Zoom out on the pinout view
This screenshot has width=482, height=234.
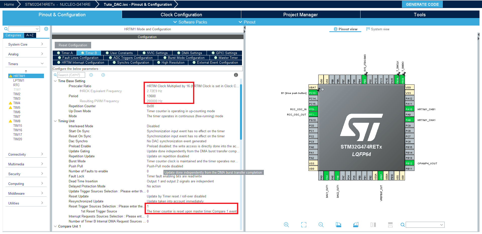point(321,225)
